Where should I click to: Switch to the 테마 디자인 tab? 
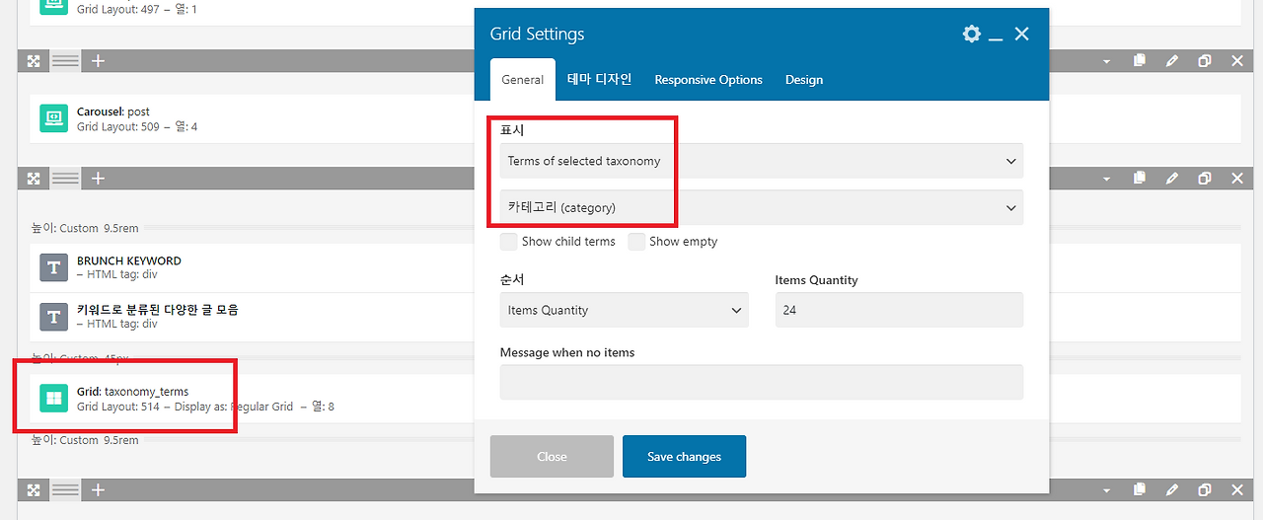click(x=599, y=80)
